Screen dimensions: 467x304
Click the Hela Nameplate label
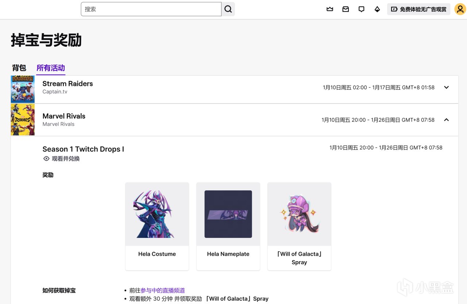point(228,254)
